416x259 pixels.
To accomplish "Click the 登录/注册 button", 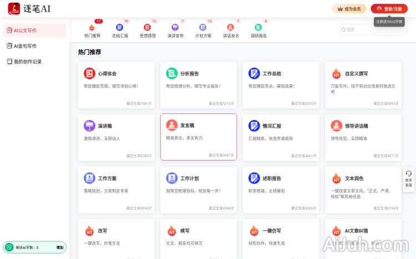I will click(389, 9).
